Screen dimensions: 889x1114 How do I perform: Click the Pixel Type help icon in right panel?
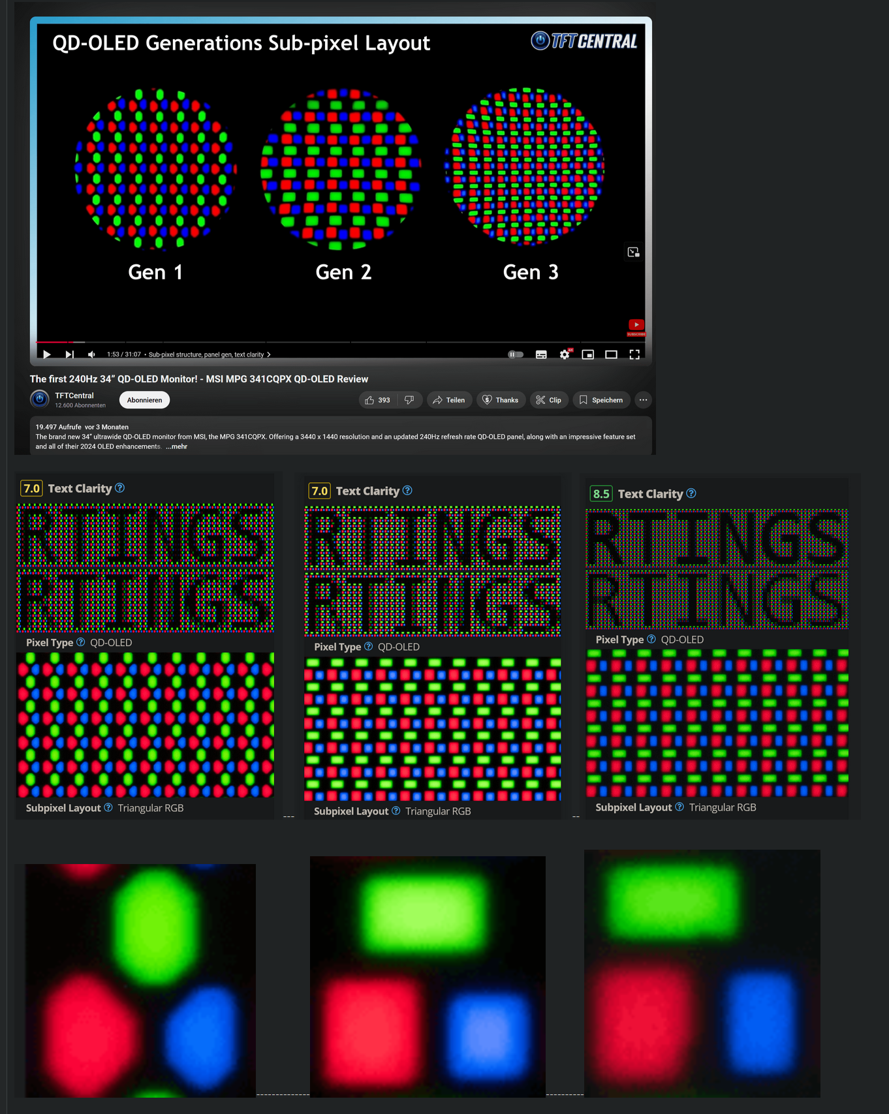(x=651, y=639)
